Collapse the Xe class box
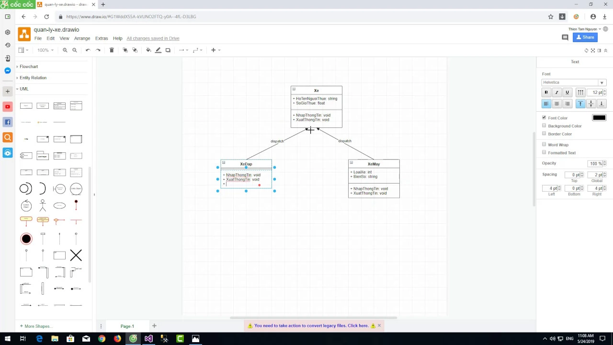The width and height of the screenshot is (613, 345). click(294, 89)
